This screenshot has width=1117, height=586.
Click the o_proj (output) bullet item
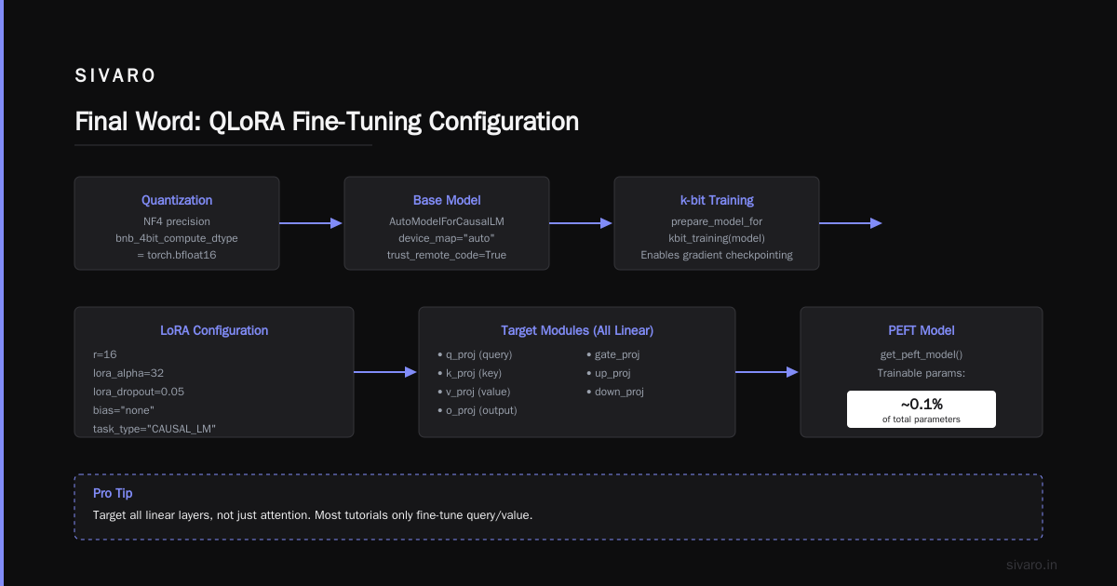(477, 410)
